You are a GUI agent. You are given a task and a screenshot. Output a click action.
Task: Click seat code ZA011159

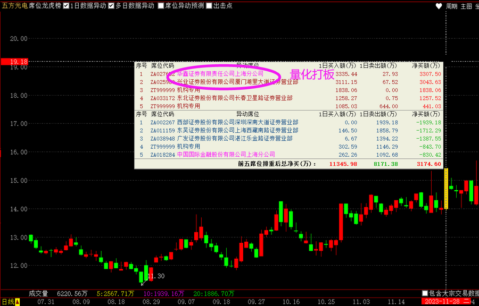click(x=162, y=131)
